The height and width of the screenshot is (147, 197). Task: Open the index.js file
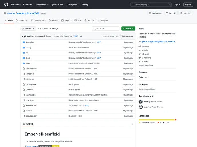coord(29,111)
